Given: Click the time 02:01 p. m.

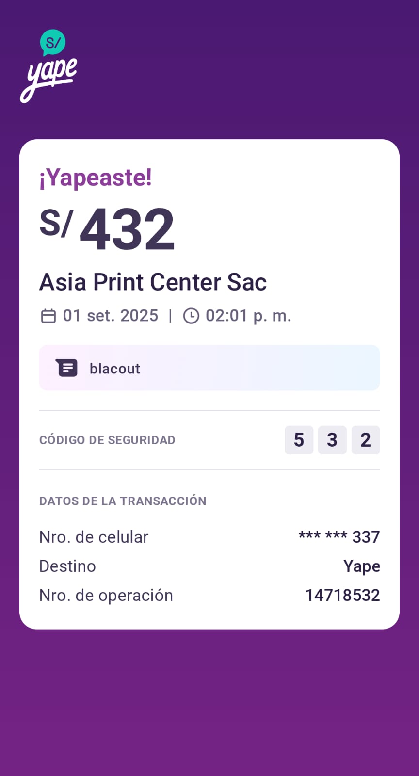Looking at the screenshot, I should pos(248,316).
